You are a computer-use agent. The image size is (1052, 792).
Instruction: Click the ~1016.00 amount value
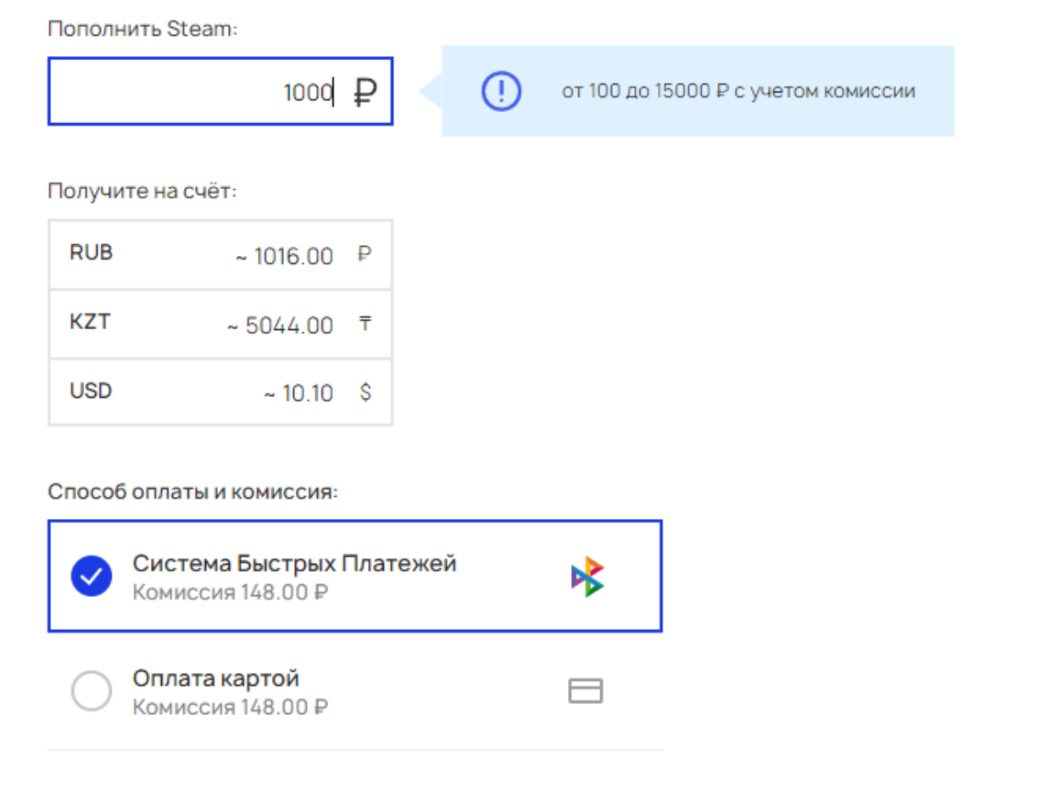(285, 255)
